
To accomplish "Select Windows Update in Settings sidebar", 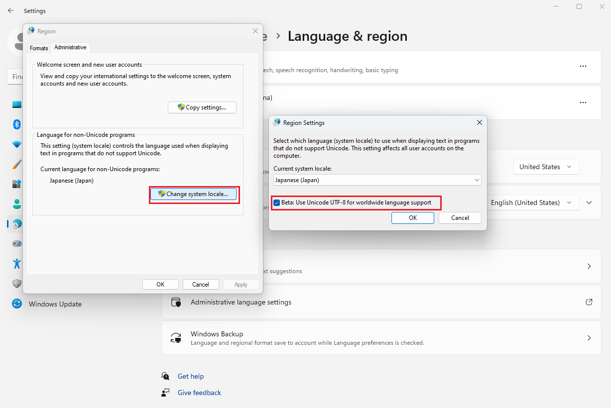I will pos(55,304).
